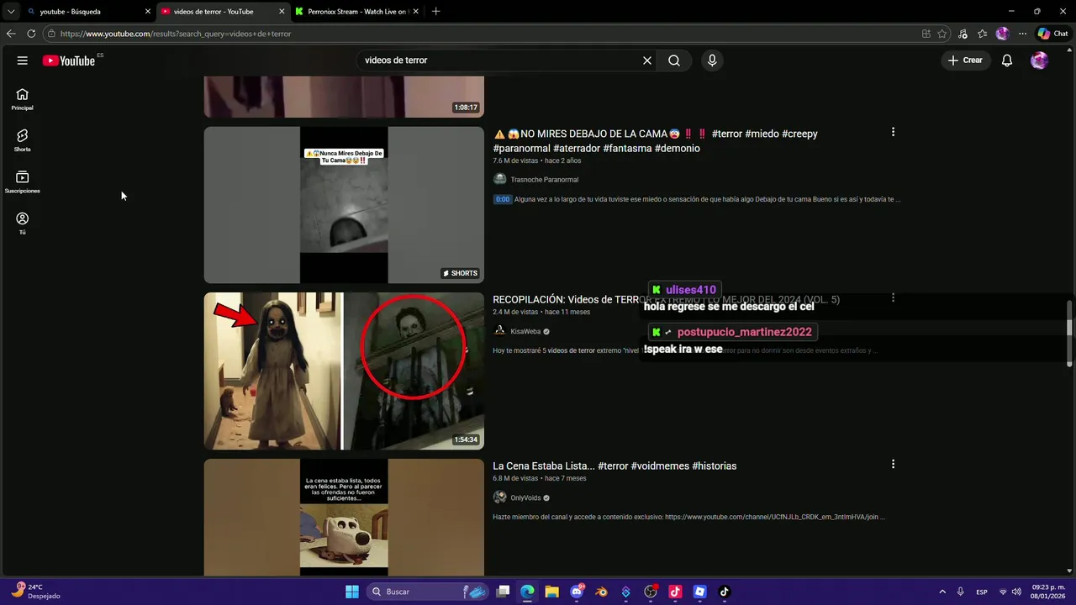Open options menu for RECOPILACIÓN video
The image size is (1076, 605).
click(893, 297)
